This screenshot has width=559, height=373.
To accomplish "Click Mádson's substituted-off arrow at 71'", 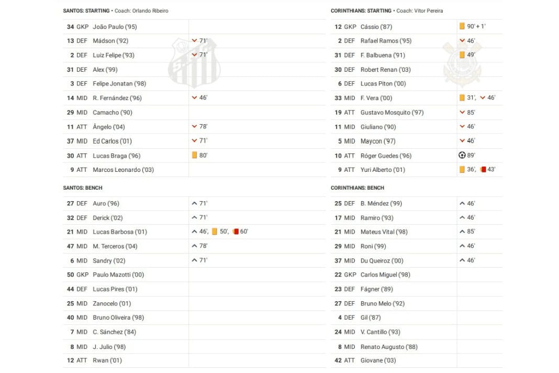I will pyautogui.click(x=195, y=40).
